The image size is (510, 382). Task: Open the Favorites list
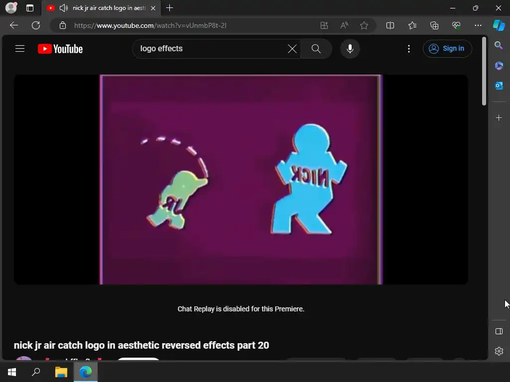pos(412,25)
